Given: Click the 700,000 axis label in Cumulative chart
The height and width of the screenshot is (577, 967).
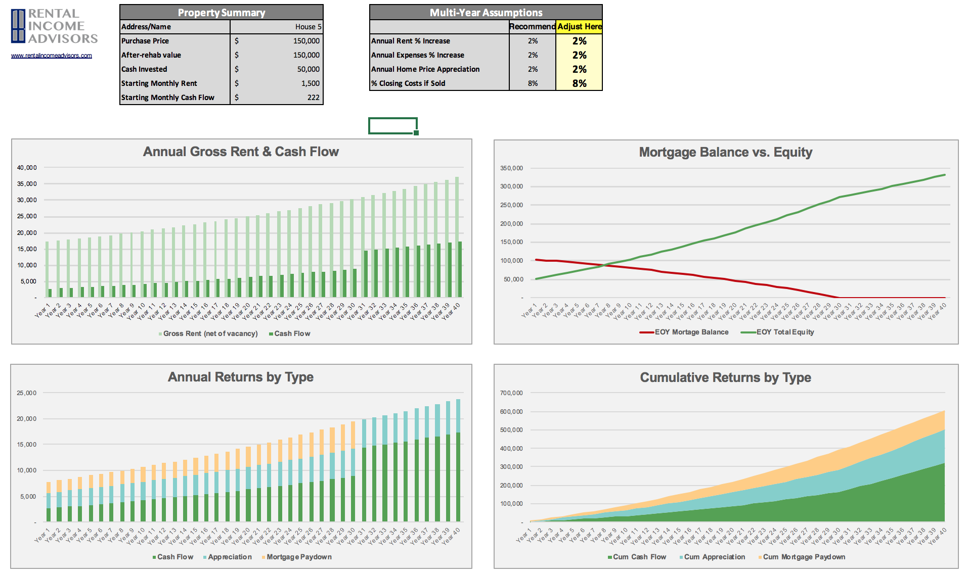Looking at the screenshot, I should coord(511,393).
